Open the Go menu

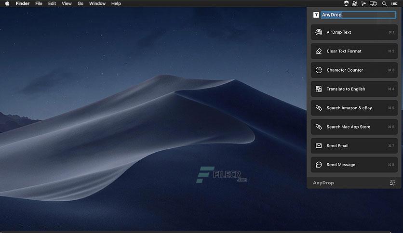[x=81, y=3]
